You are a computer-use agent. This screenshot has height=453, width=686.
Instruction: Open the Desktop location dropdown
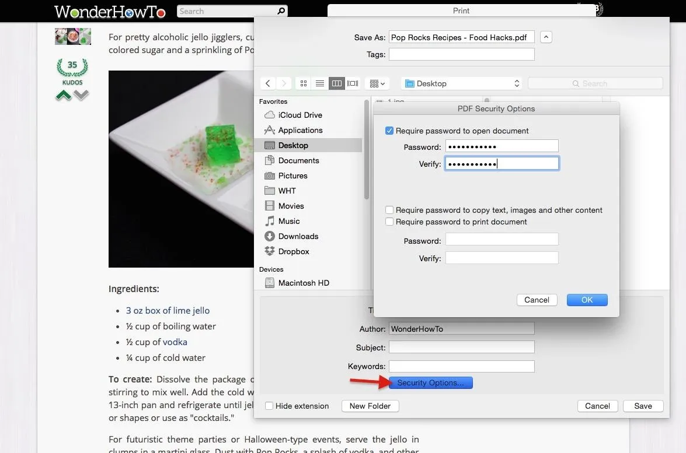coord(462,83)
